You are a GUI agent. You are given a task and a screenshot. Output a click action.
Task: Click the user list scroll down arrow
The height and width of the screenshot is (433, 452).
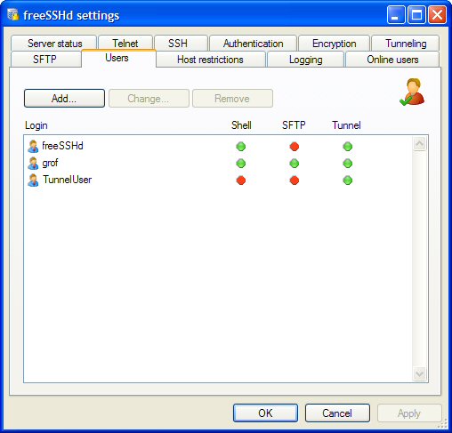419,373
